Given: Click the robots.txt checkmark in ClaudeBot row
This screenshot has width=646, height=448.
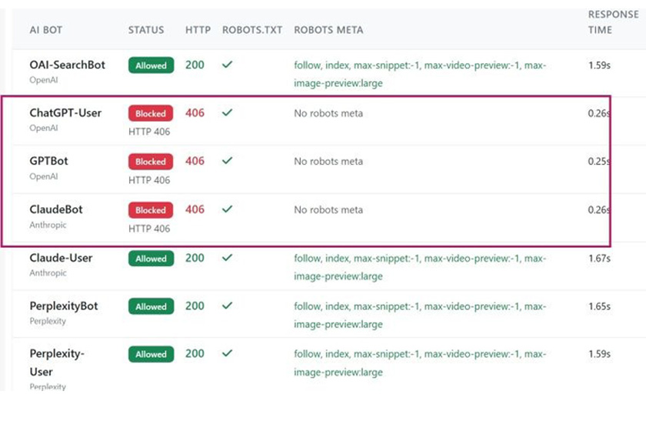Looking at the screenshot, I should [227, 209].
